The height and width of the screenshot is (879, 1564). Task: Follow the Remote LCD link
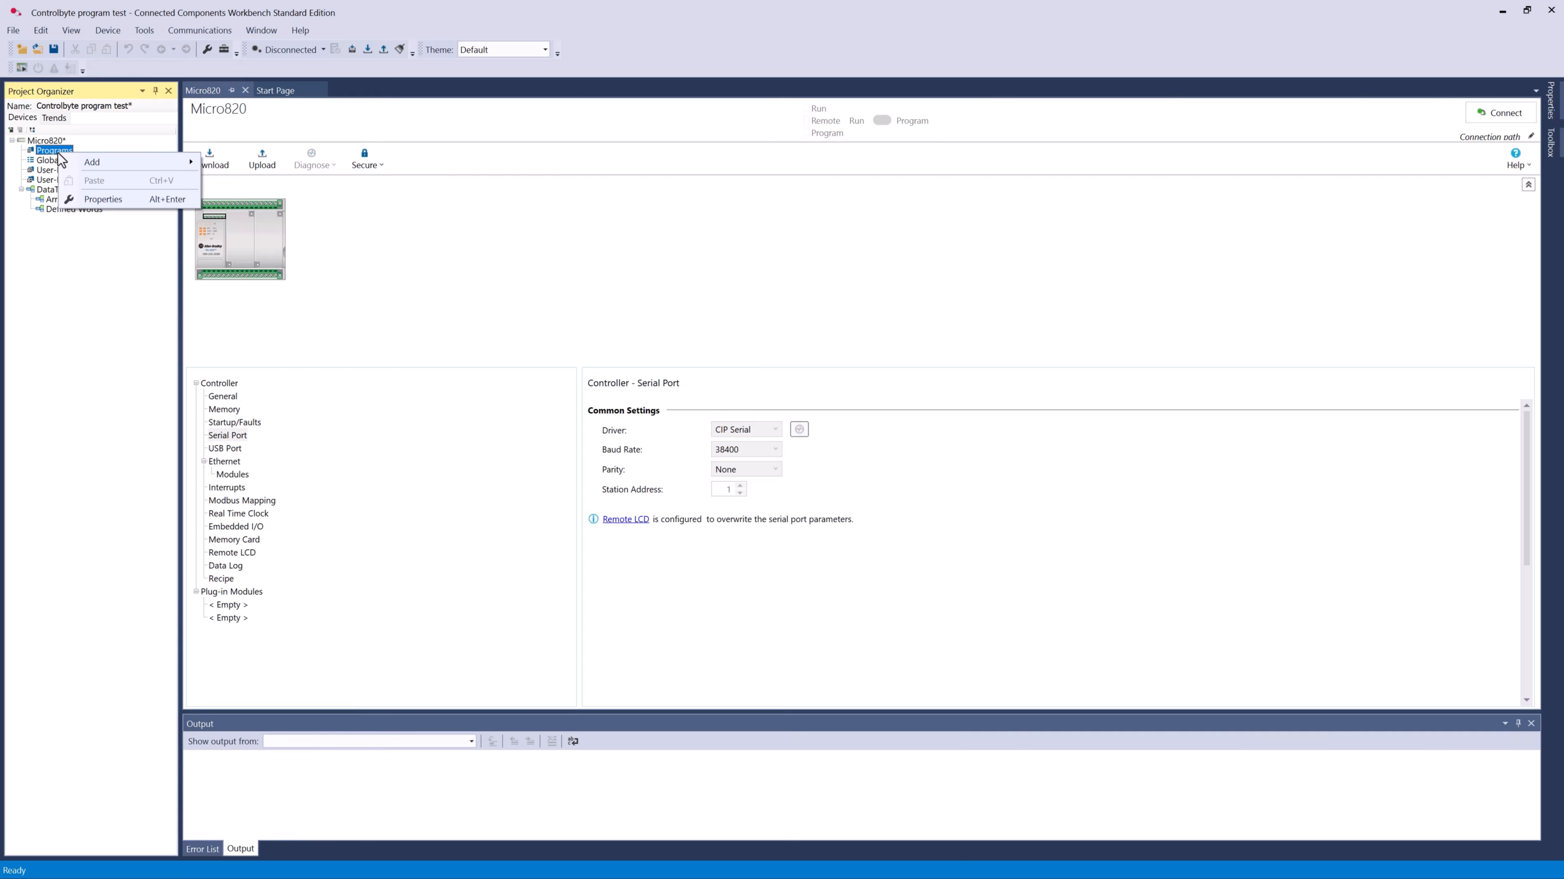pos(626,519)
